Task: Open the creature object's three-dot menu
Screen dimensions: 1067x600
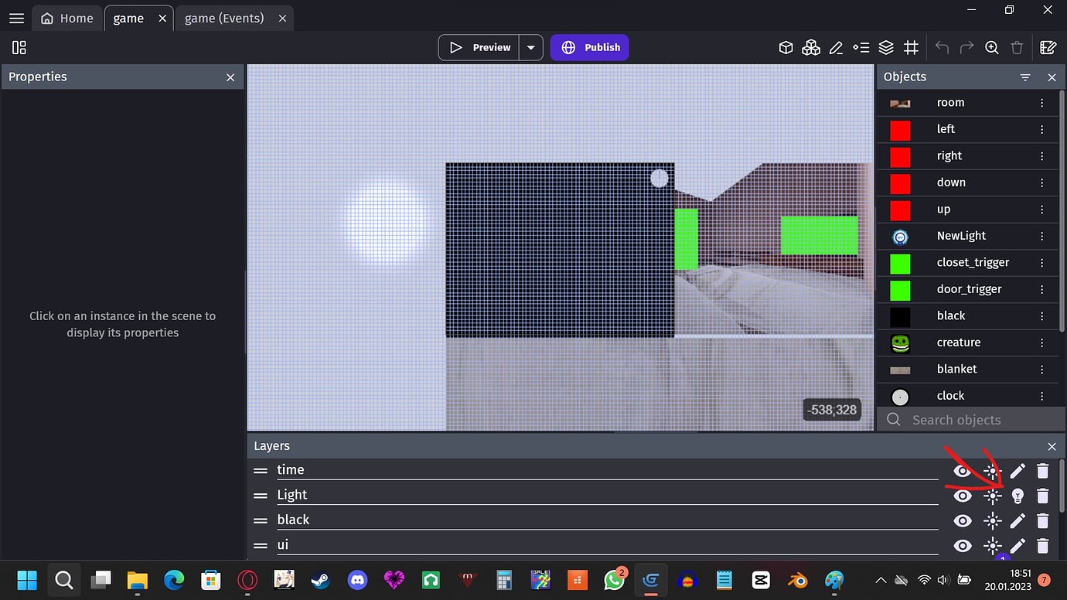Action: [1041, 343]
